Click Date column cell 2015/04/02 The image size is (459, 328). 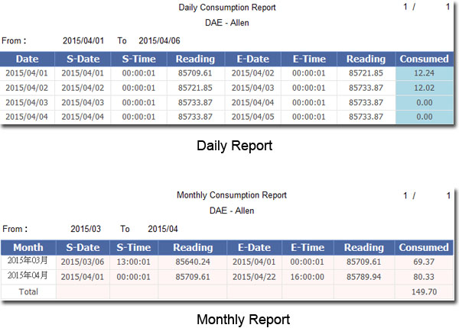tap(27, 88)
